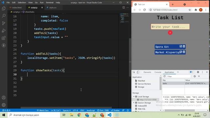Open the Windows Start menu

pos(4,115)
